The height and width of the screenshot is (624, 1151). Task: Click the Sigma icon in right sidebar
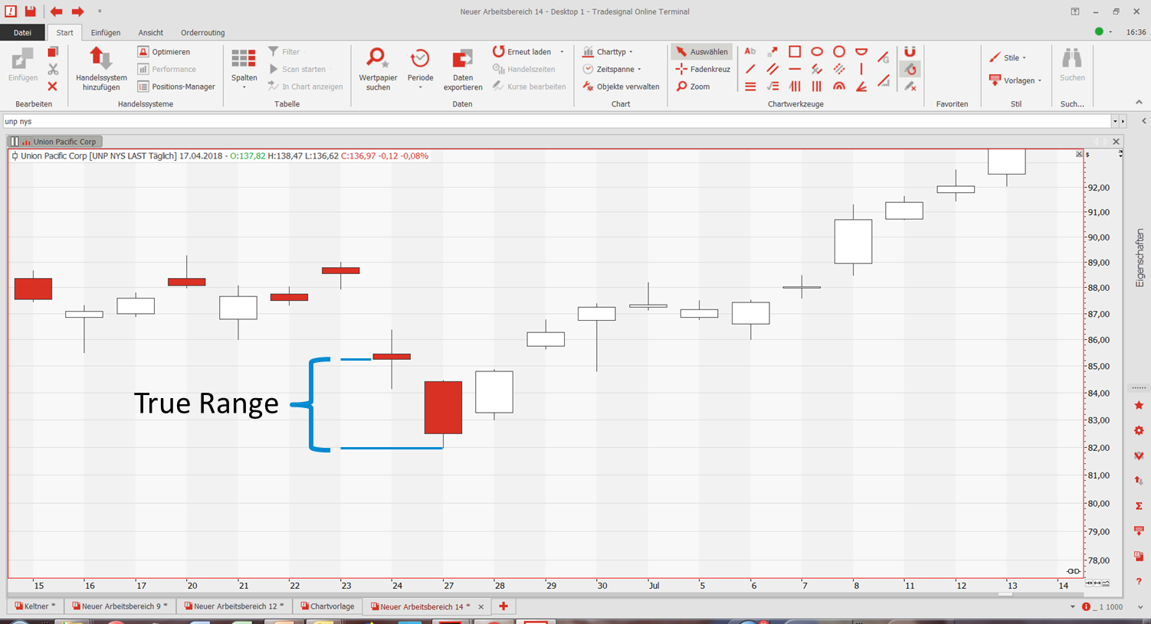click(1139, 506)
